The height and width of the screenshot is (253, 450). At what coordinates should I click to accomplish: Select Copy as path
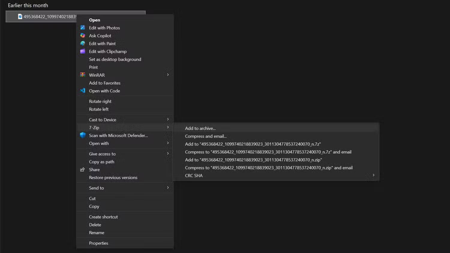coord(101,162)
